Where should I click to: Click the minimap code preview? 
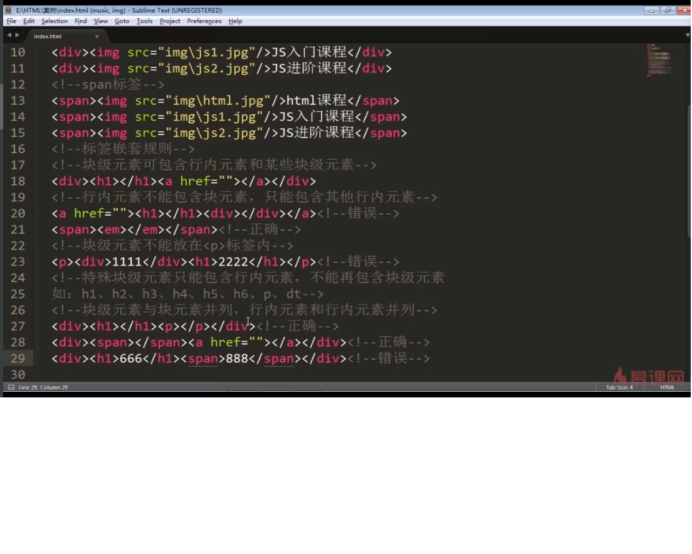(660, 60)
